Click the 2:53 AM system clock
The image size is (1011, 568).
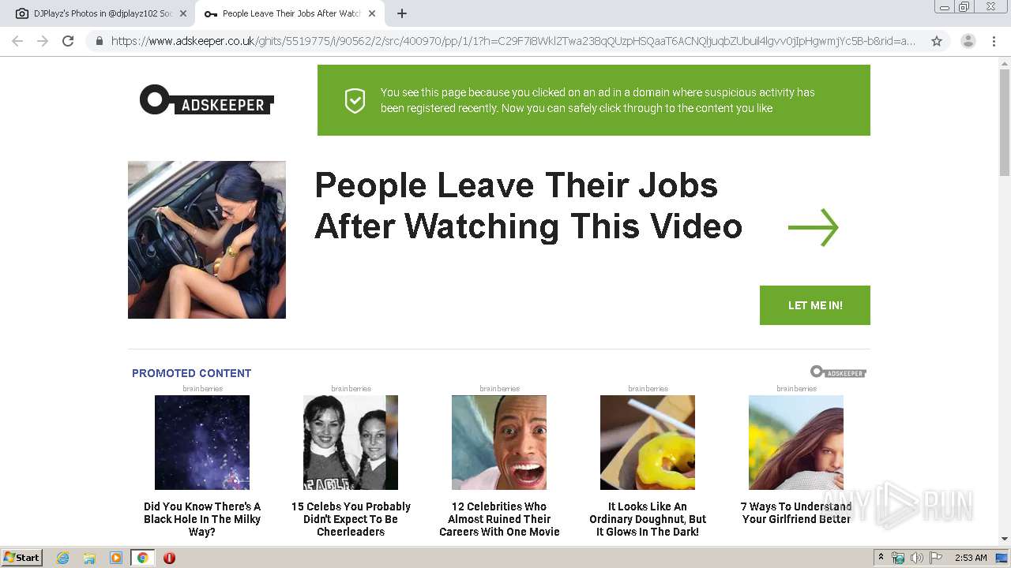coord(971,558)
